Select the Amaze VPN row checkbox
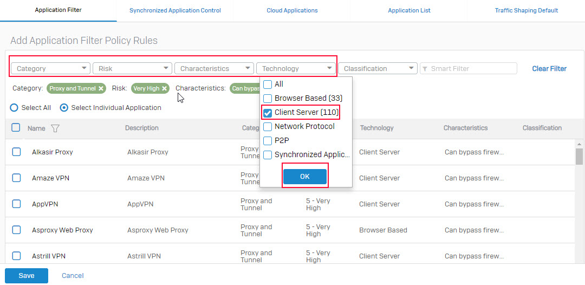Viewport: 585px width, 285px height. point(16,178)
